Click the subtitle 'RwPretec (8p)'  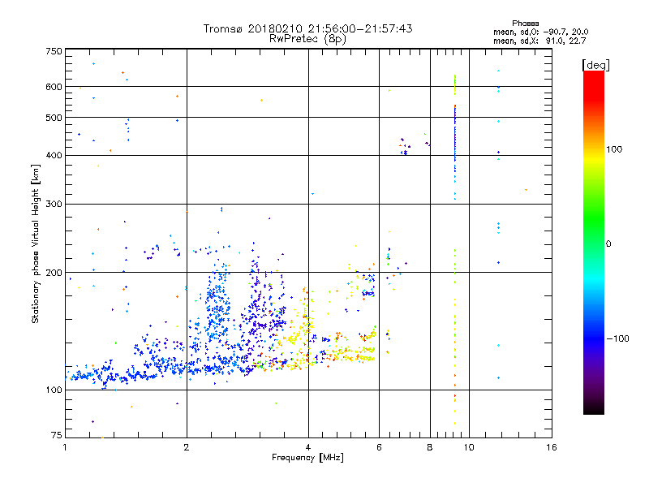point(308,39)
